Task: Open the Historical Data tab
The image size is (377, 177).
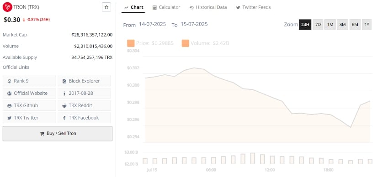Action: [208, 7]
